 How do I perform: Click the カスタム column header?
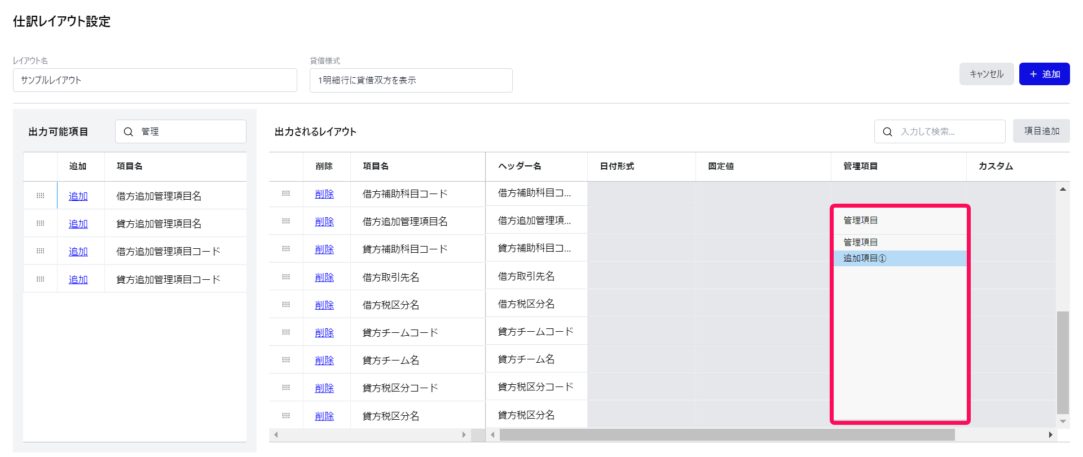pos(1018,166)
